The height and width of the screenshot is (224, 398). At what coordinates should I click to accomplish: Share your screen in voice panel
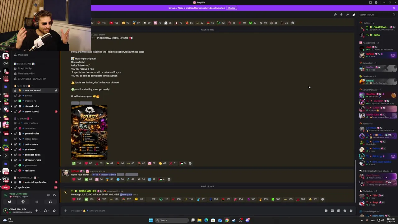tap(23, 202)
